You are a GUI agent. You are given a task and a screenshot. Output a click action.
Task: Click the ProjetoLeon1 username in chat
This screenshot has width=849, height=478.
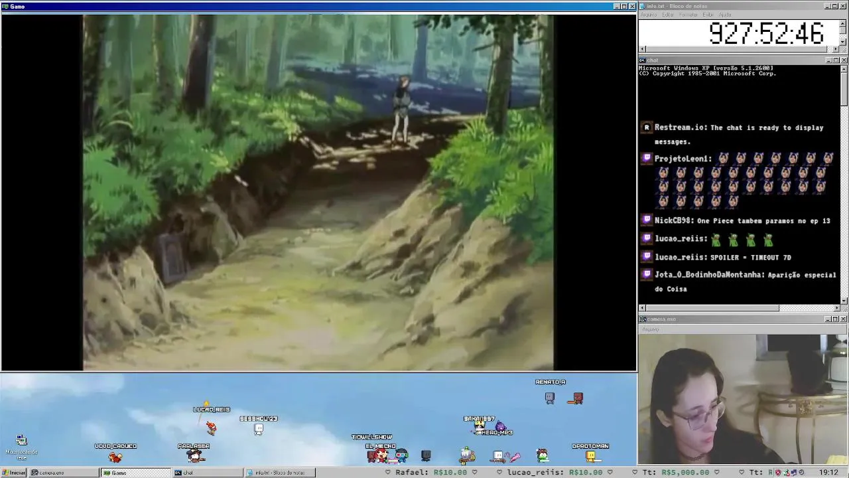point(683,159)
